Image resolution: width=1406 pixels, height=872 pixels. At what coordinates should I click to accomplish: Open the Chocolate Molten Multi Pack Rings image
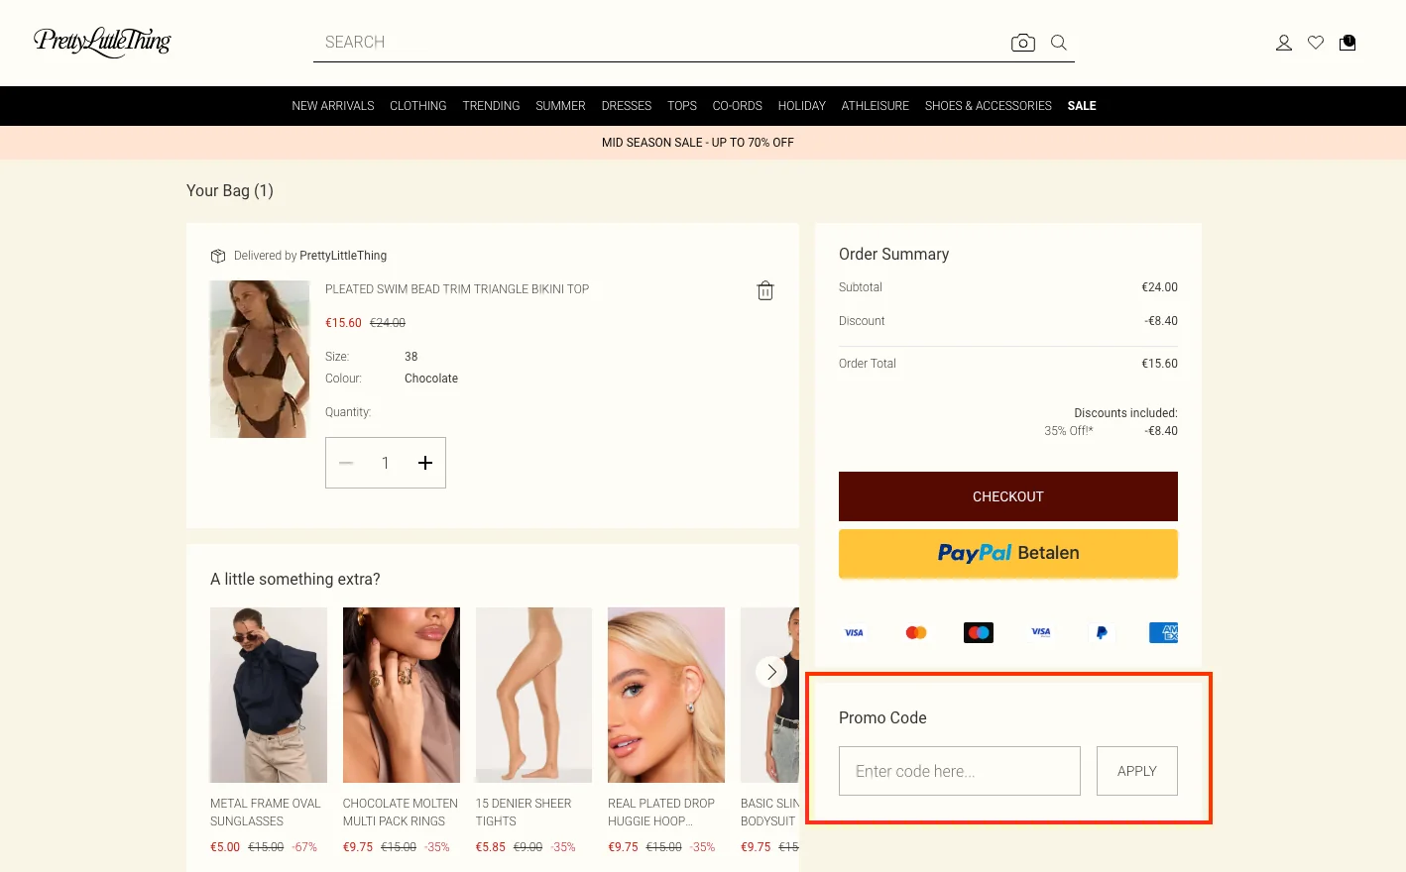(402, 695)
